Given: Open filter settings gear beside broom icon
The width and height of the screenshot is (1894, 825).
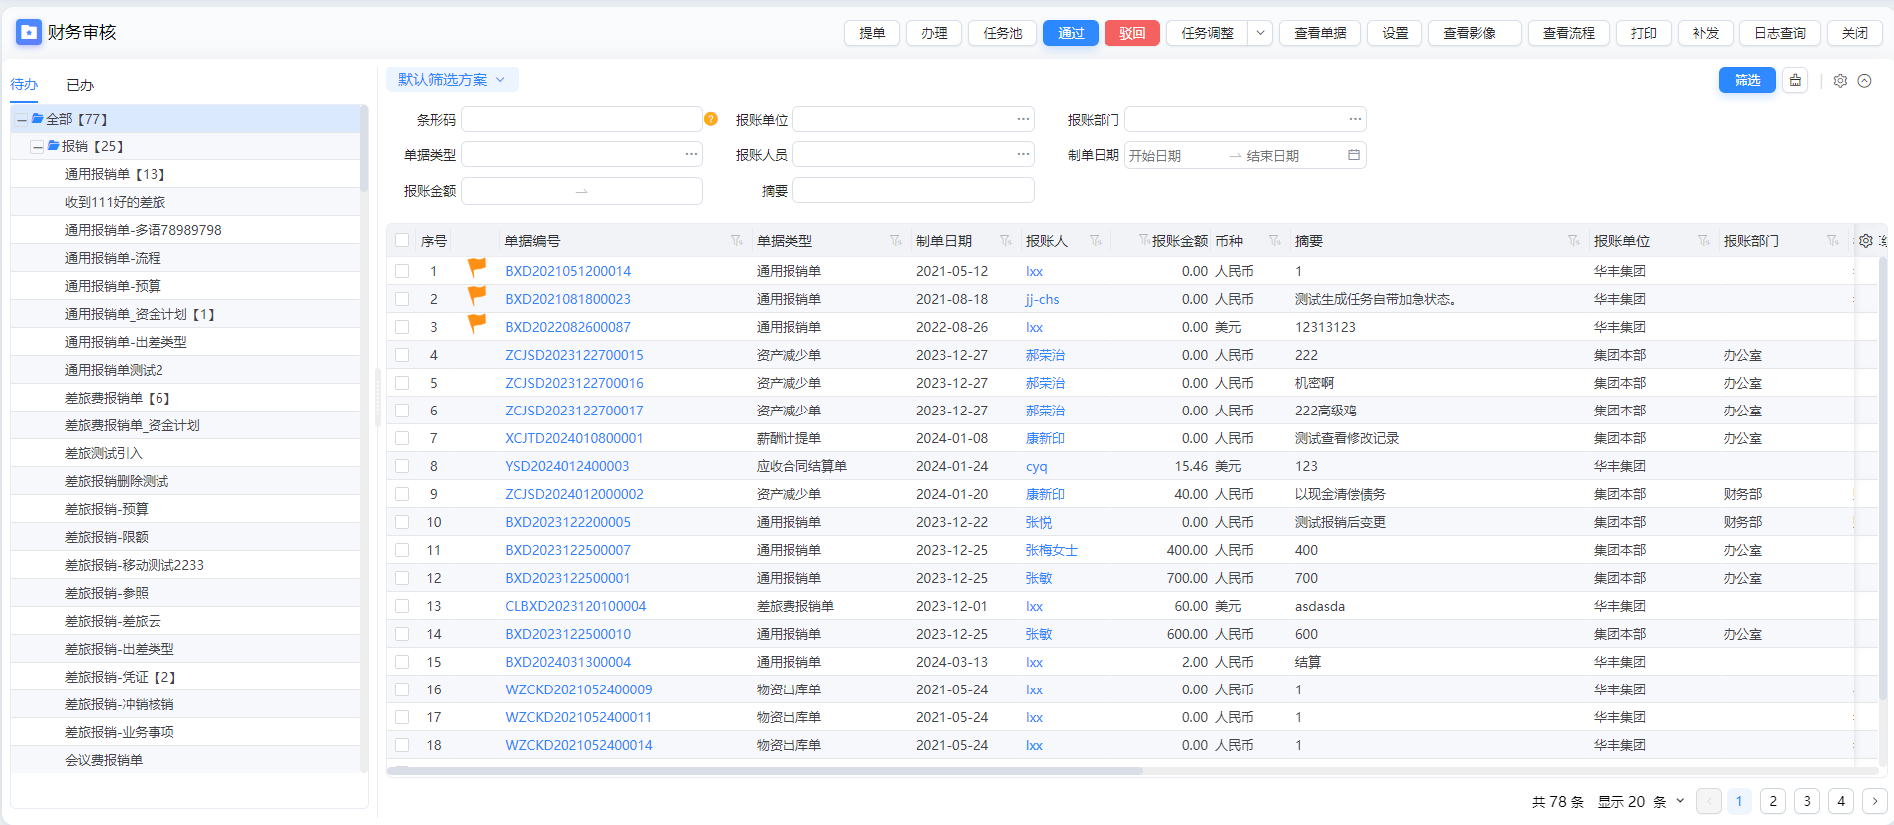Looking at the screenshot, I should coord(1840,81).
